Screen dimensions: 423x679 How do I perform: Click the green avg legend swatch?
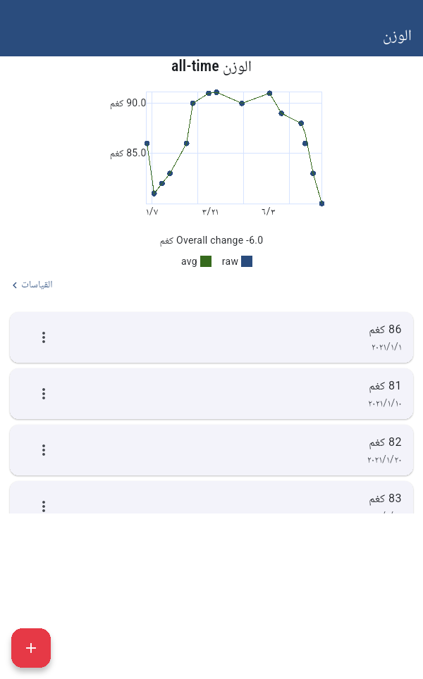(x=206, y=261)
